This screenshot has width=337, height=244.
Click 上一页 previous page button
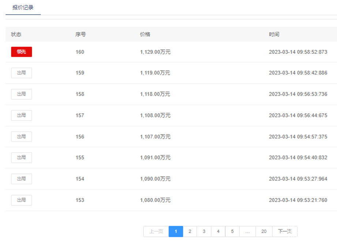[x=156, y=231]
